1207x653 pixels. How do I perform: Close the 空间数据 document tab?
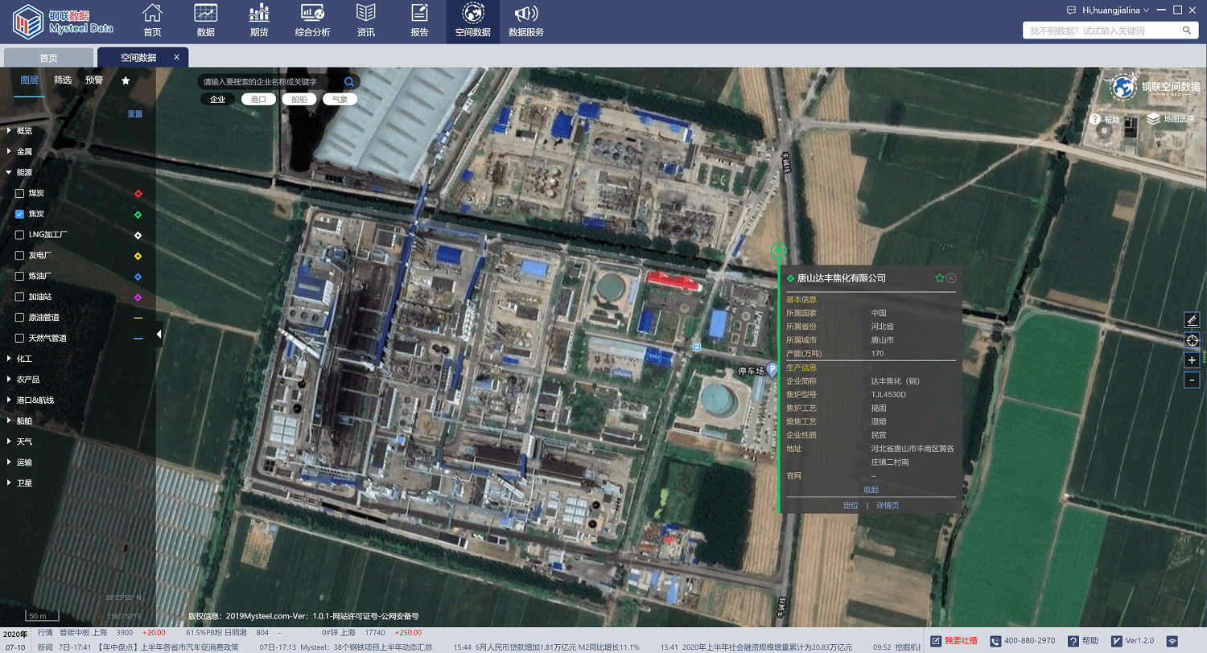pos(177,57)
